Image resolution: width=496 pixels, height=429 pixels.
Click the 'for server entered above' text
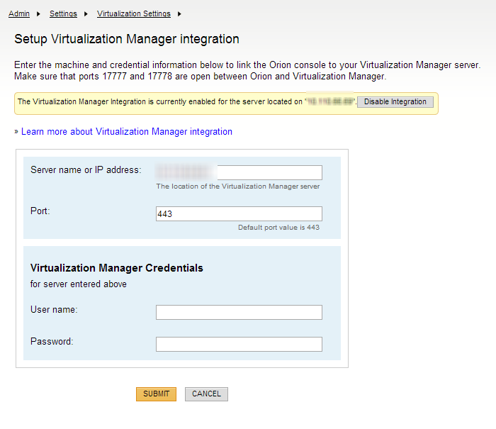coord(79,284)
